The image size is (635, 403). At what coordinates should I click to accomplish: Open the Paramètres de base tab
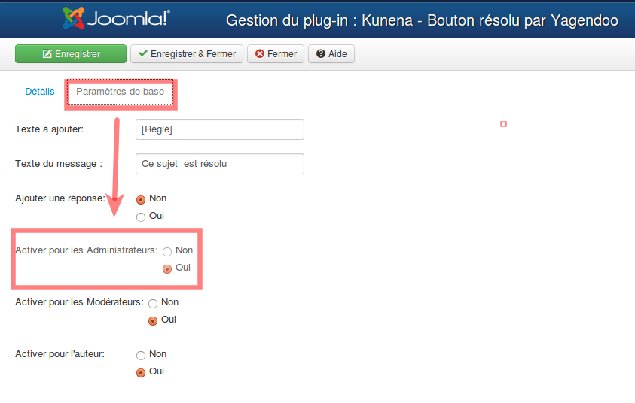coord(120,92)
